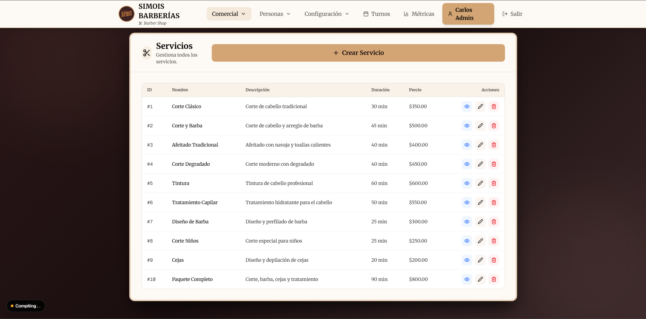Click the "Barber Shop" tagline text

coord(155,23)
